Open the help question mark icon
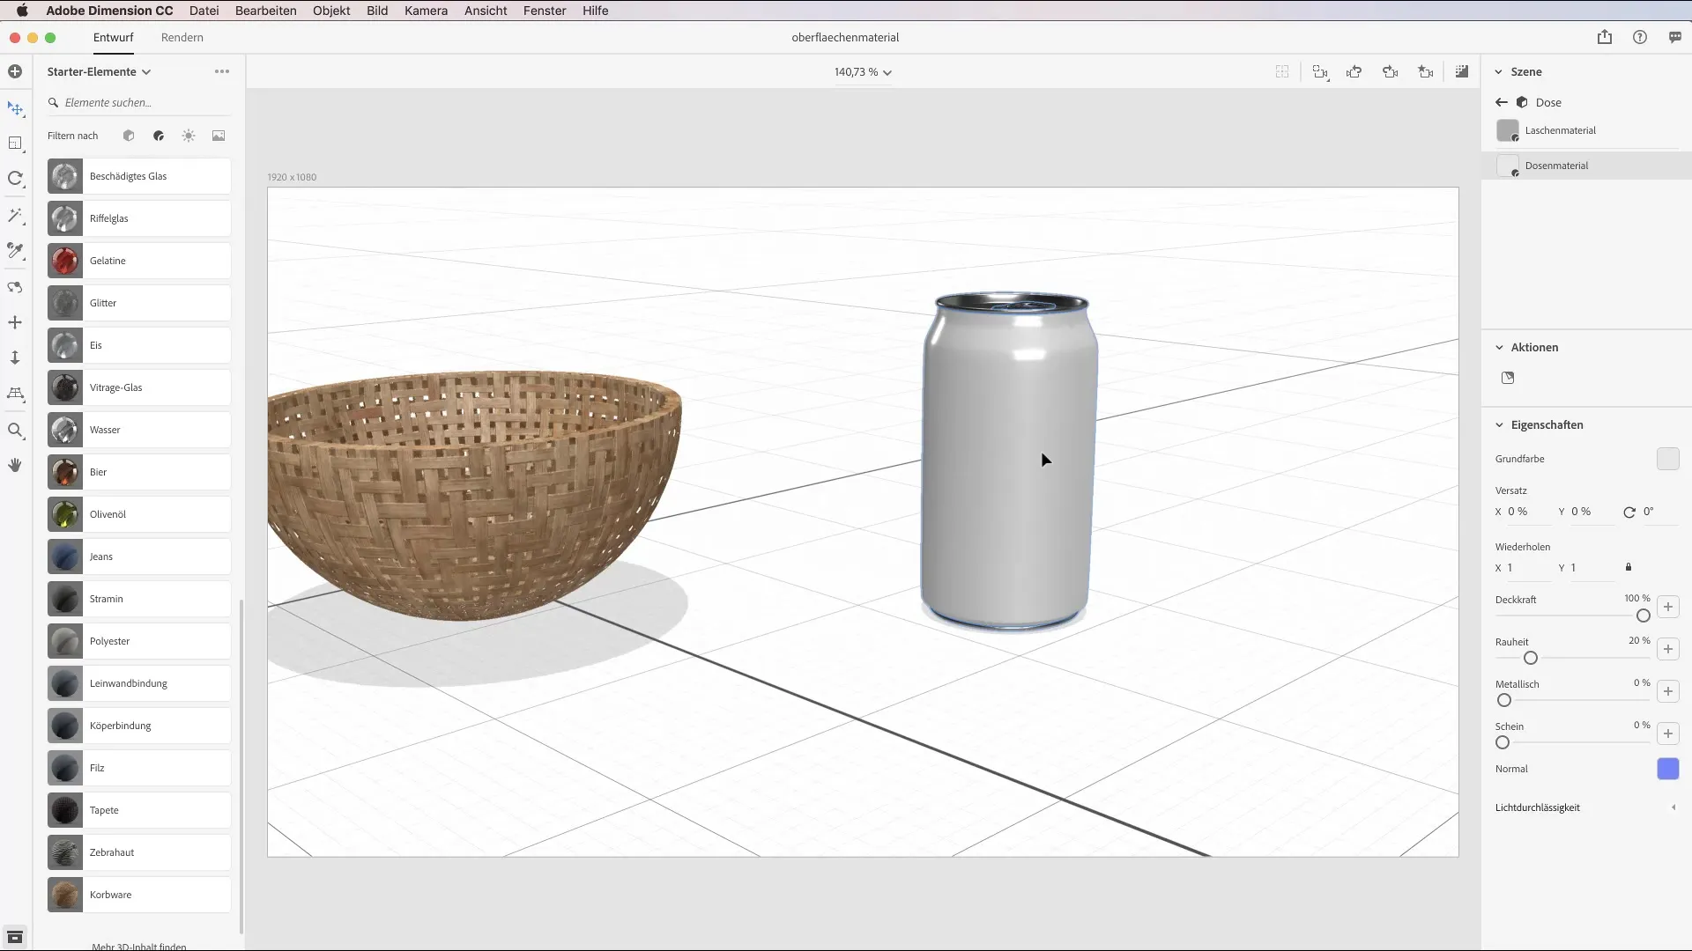This screenshot has height=951, width=1692. point(1640,37)
